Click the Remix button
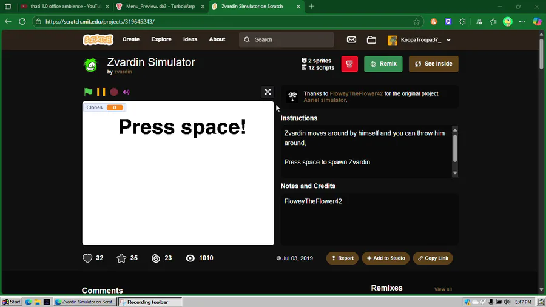The width and height of the screenshot is (546, 307). click(x=383, y=64)
